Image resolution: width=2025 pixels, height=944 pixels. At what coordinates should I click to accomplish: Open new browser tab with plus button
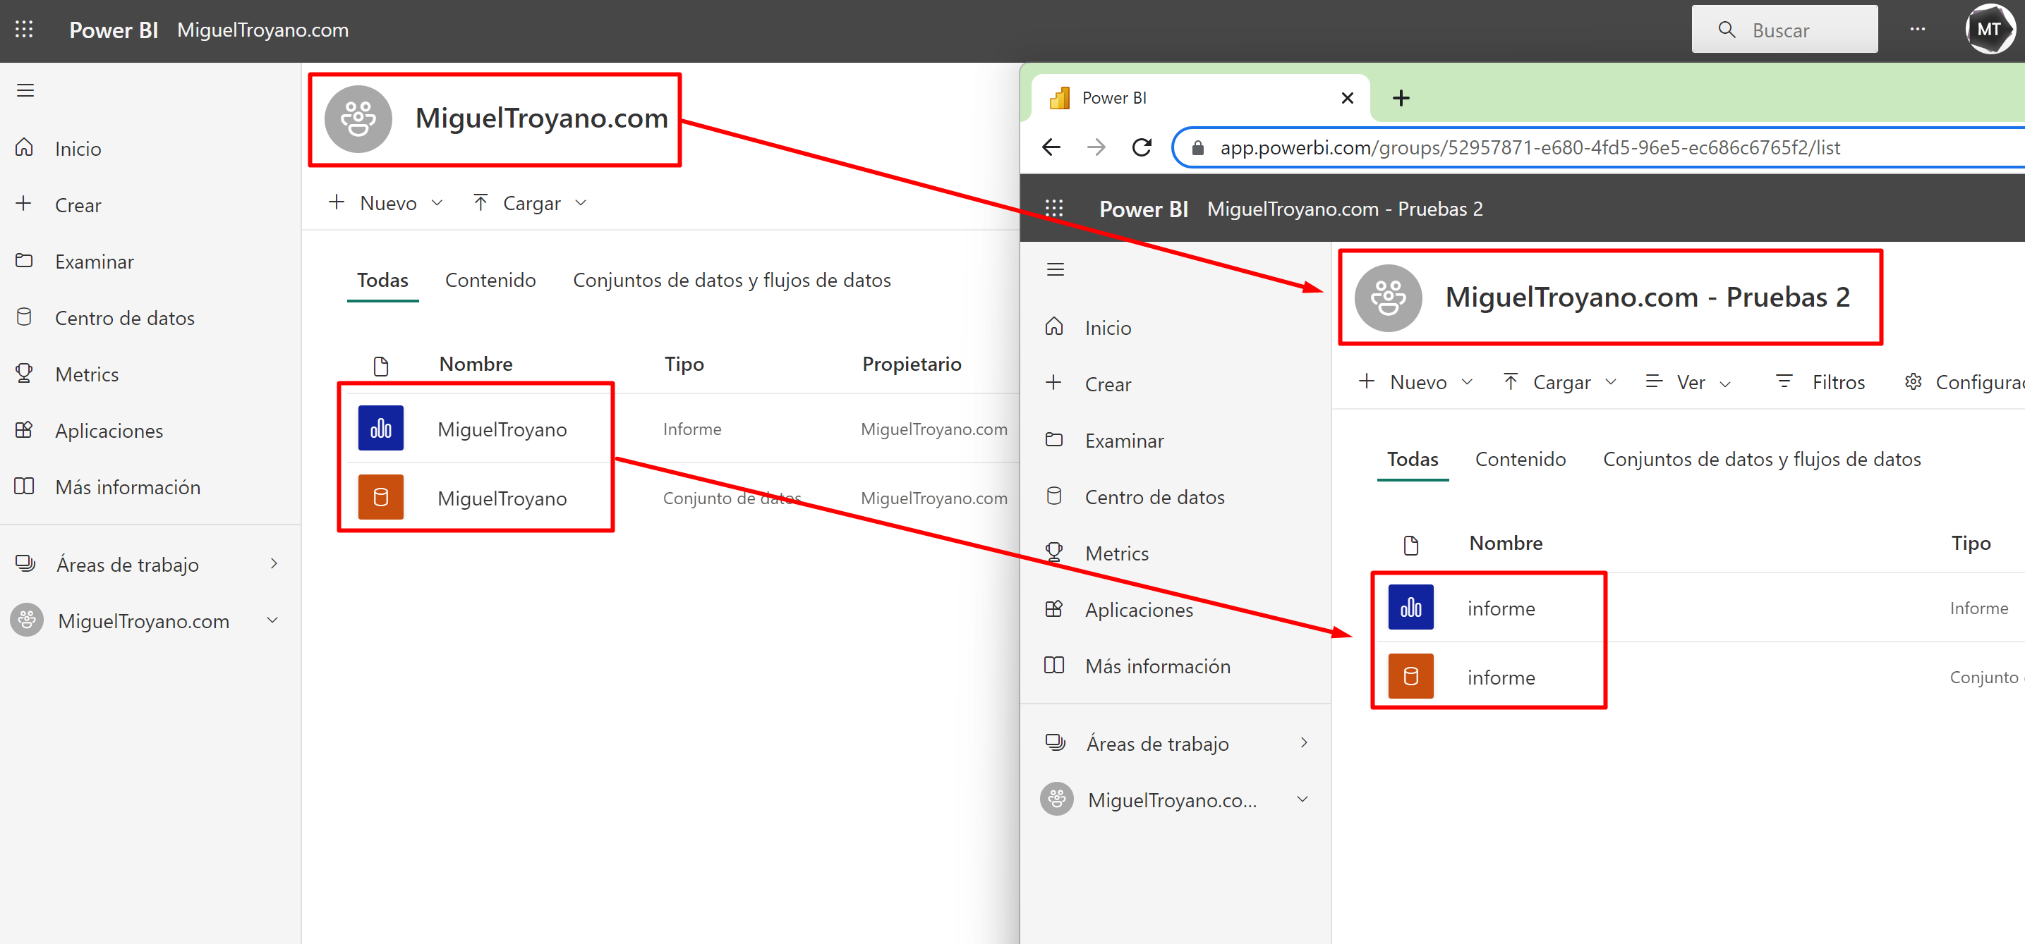point(1400,98)
